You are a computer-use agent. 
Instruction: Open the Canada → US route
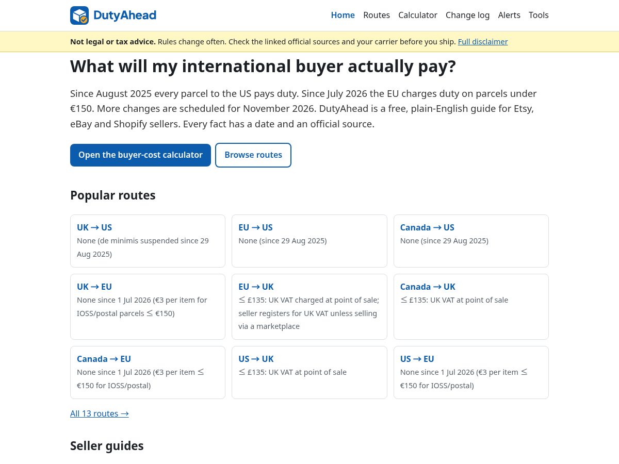click(x=427, y=227)
